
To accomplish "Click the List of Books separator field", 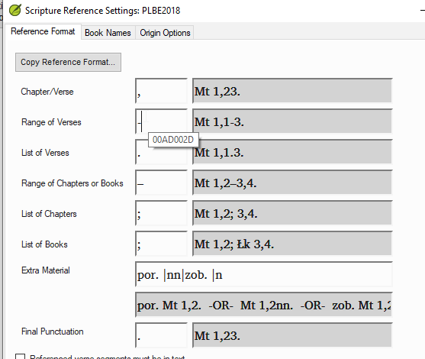I will click(x=161, y=244).
